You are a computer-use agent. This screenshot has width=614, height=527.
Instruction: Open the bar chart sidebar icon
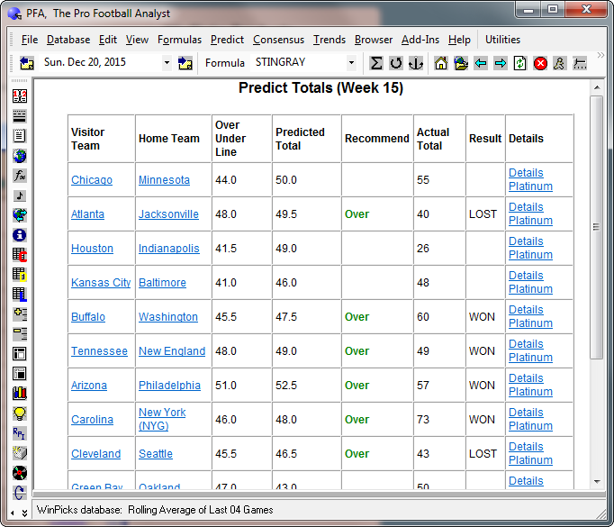point(20,394)
